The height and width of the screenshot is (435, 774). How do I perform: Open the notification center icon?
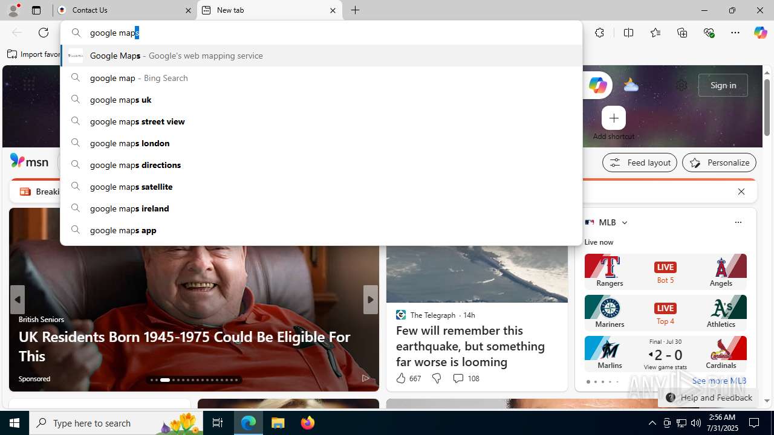point(754,423)
